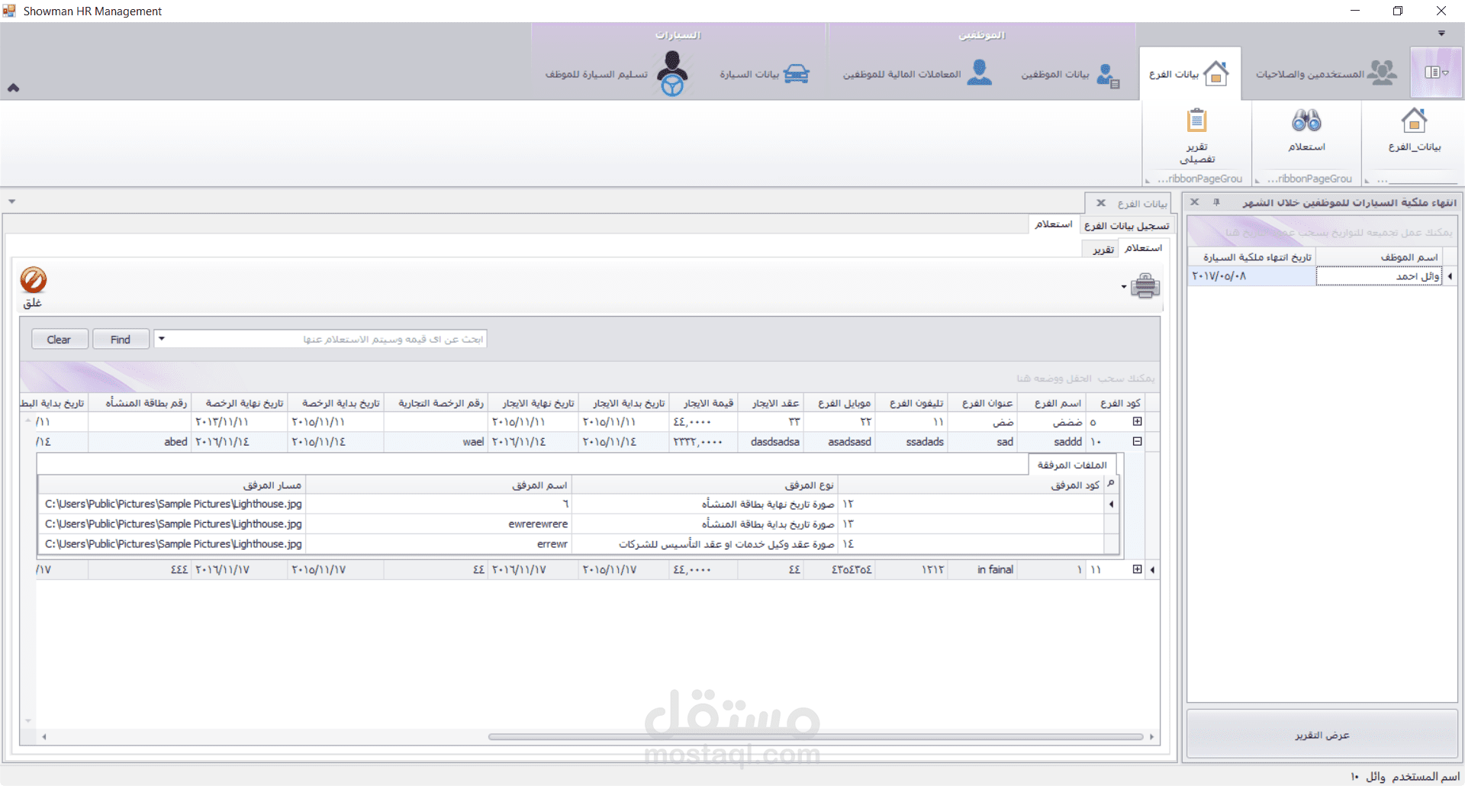The height and width of the screenshot is (786, 1465).
Task: Collapse the ribbon with the up arrow
Action: click(13, 88)
